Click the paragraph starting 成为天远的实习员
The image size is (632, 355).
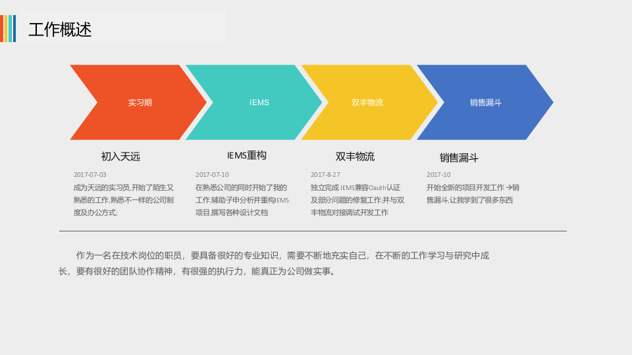tap(123, 200)
